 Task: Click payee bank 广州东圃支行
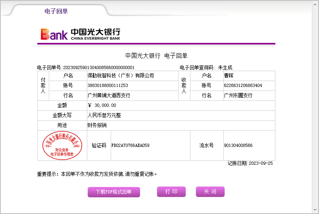click(238, 96)
